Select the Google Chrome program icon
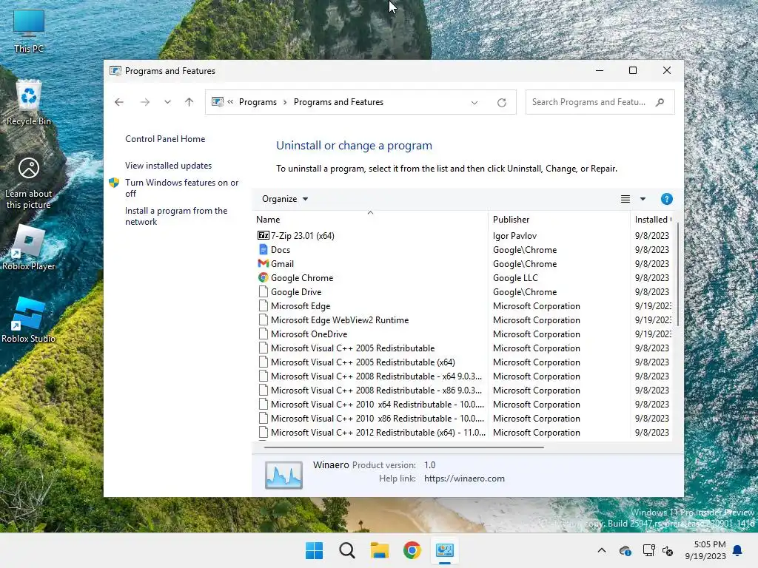758x568 pixels. pyautogui.click(x=263, y=278)
